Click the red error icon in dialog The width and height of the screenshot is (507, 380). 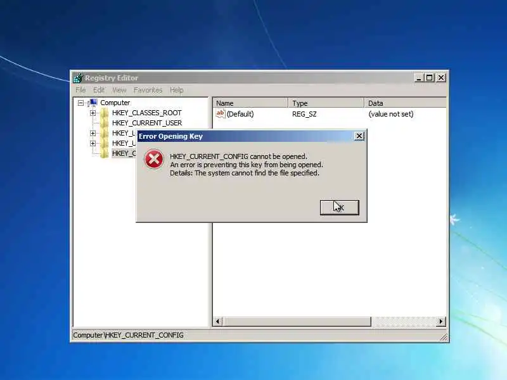pos(154,159)
